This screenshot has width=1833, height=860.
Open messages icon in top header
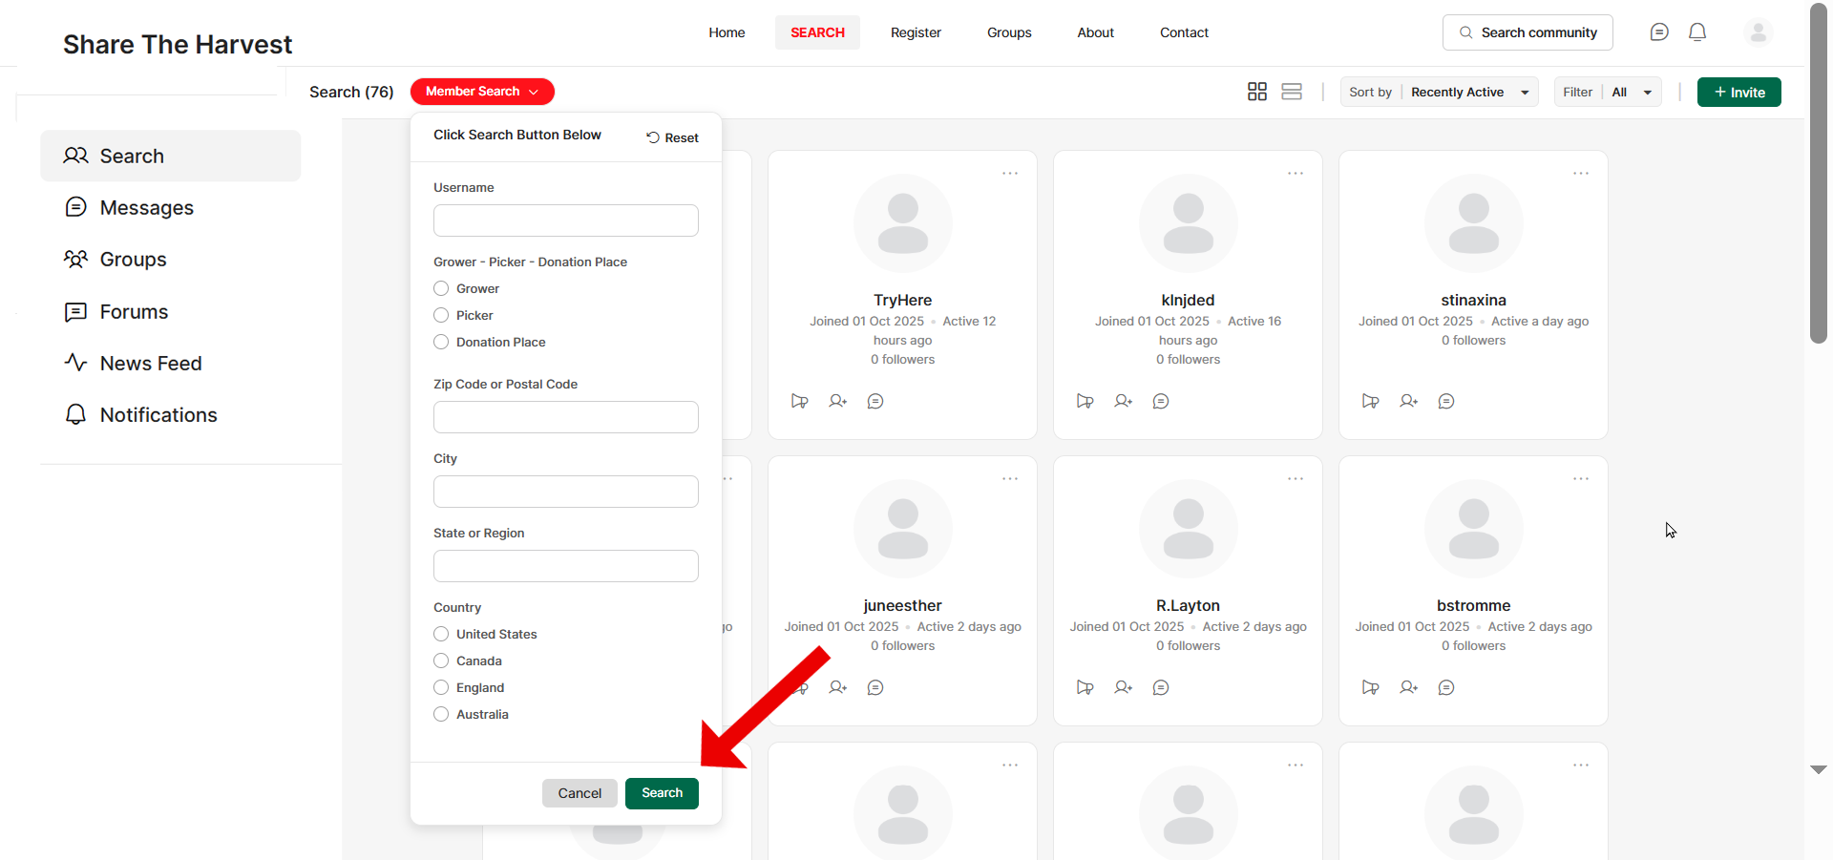[x=1659, y=32]
